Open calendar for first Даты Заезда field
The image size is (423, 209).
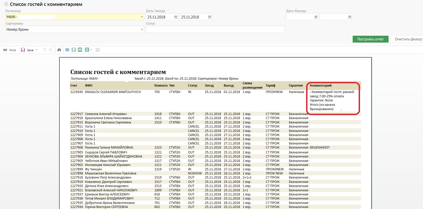pyautogui.click(x=176, y=17)
